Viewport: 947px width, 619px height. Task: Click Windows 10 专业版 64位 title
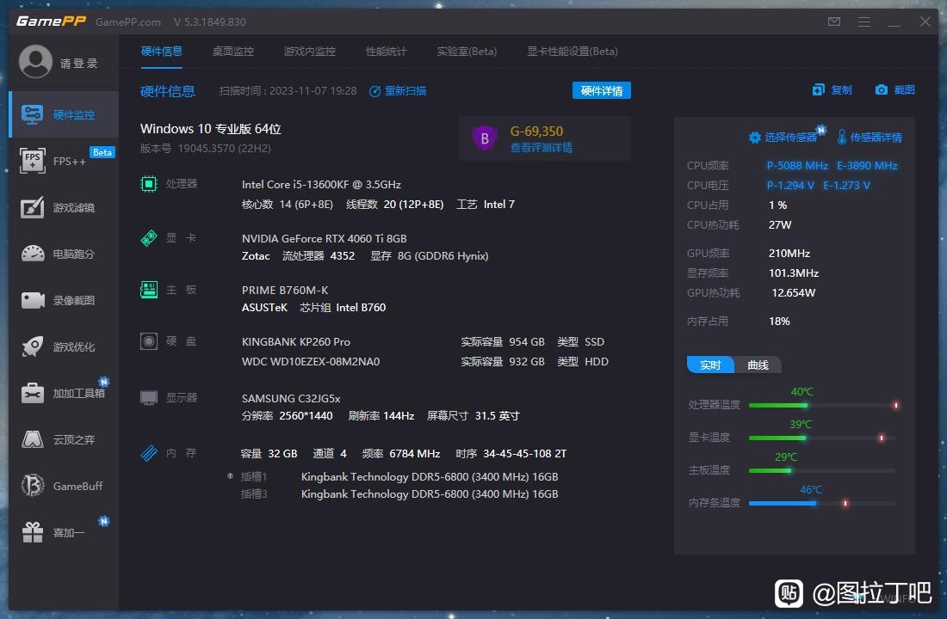210,128
